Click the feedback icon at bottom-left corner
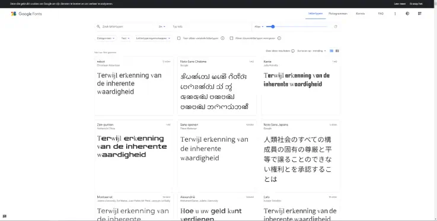The width and height of the screenshot is (437, 221). (5, 216)
